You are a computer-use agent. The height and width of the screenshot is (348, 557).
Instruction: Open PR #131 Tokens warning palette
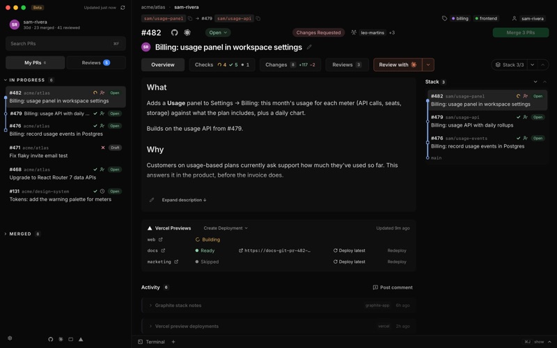point(65,196)
